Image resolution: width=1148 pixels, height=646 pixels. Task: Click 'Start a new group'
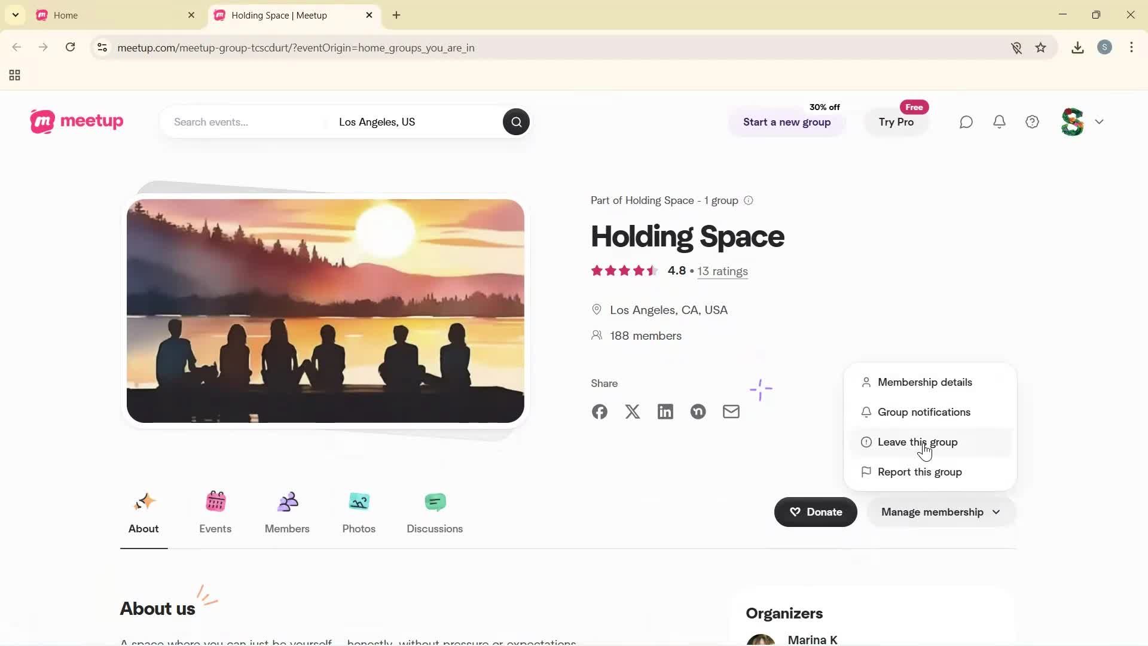click(786, 122)
